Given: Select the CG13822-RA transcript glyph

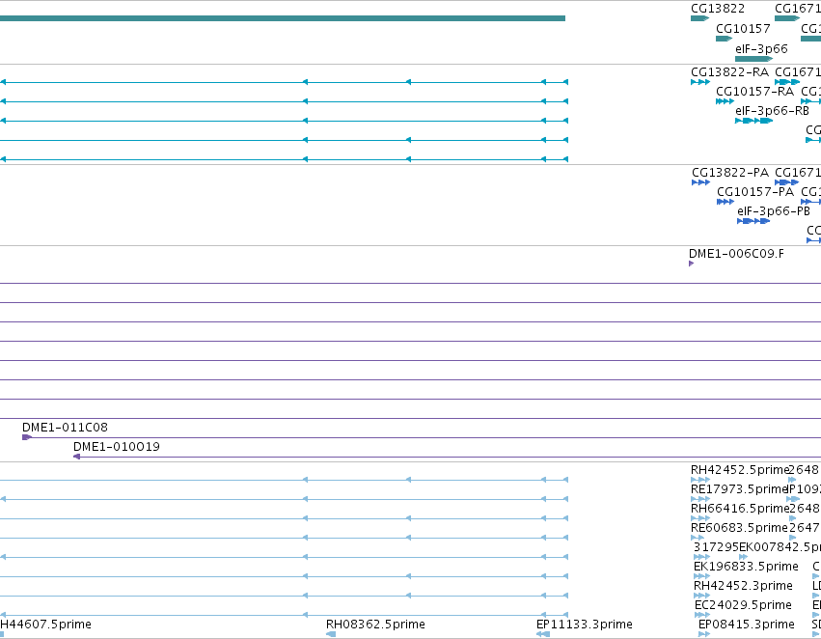Looking at the screenshot, I should (700, 82).
